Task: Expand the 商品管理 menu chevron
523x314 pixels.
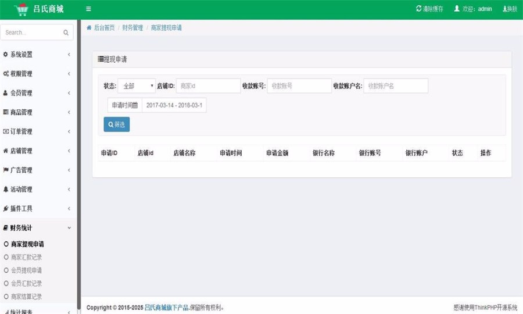Action: (x=69, y=112)
